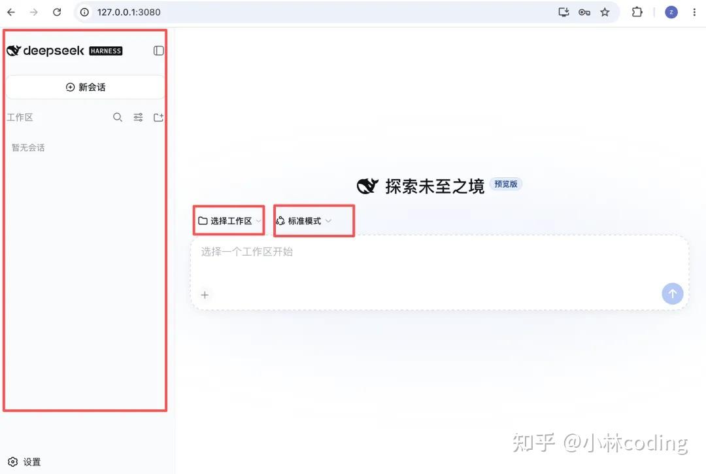
Task: Click the address bar URL 127.0.0.1:3080
Action: (129, 12)
